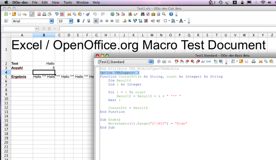This screenshot has height=160, width=276.
Task: Select row 5 header
Action: tap(6, 77)
